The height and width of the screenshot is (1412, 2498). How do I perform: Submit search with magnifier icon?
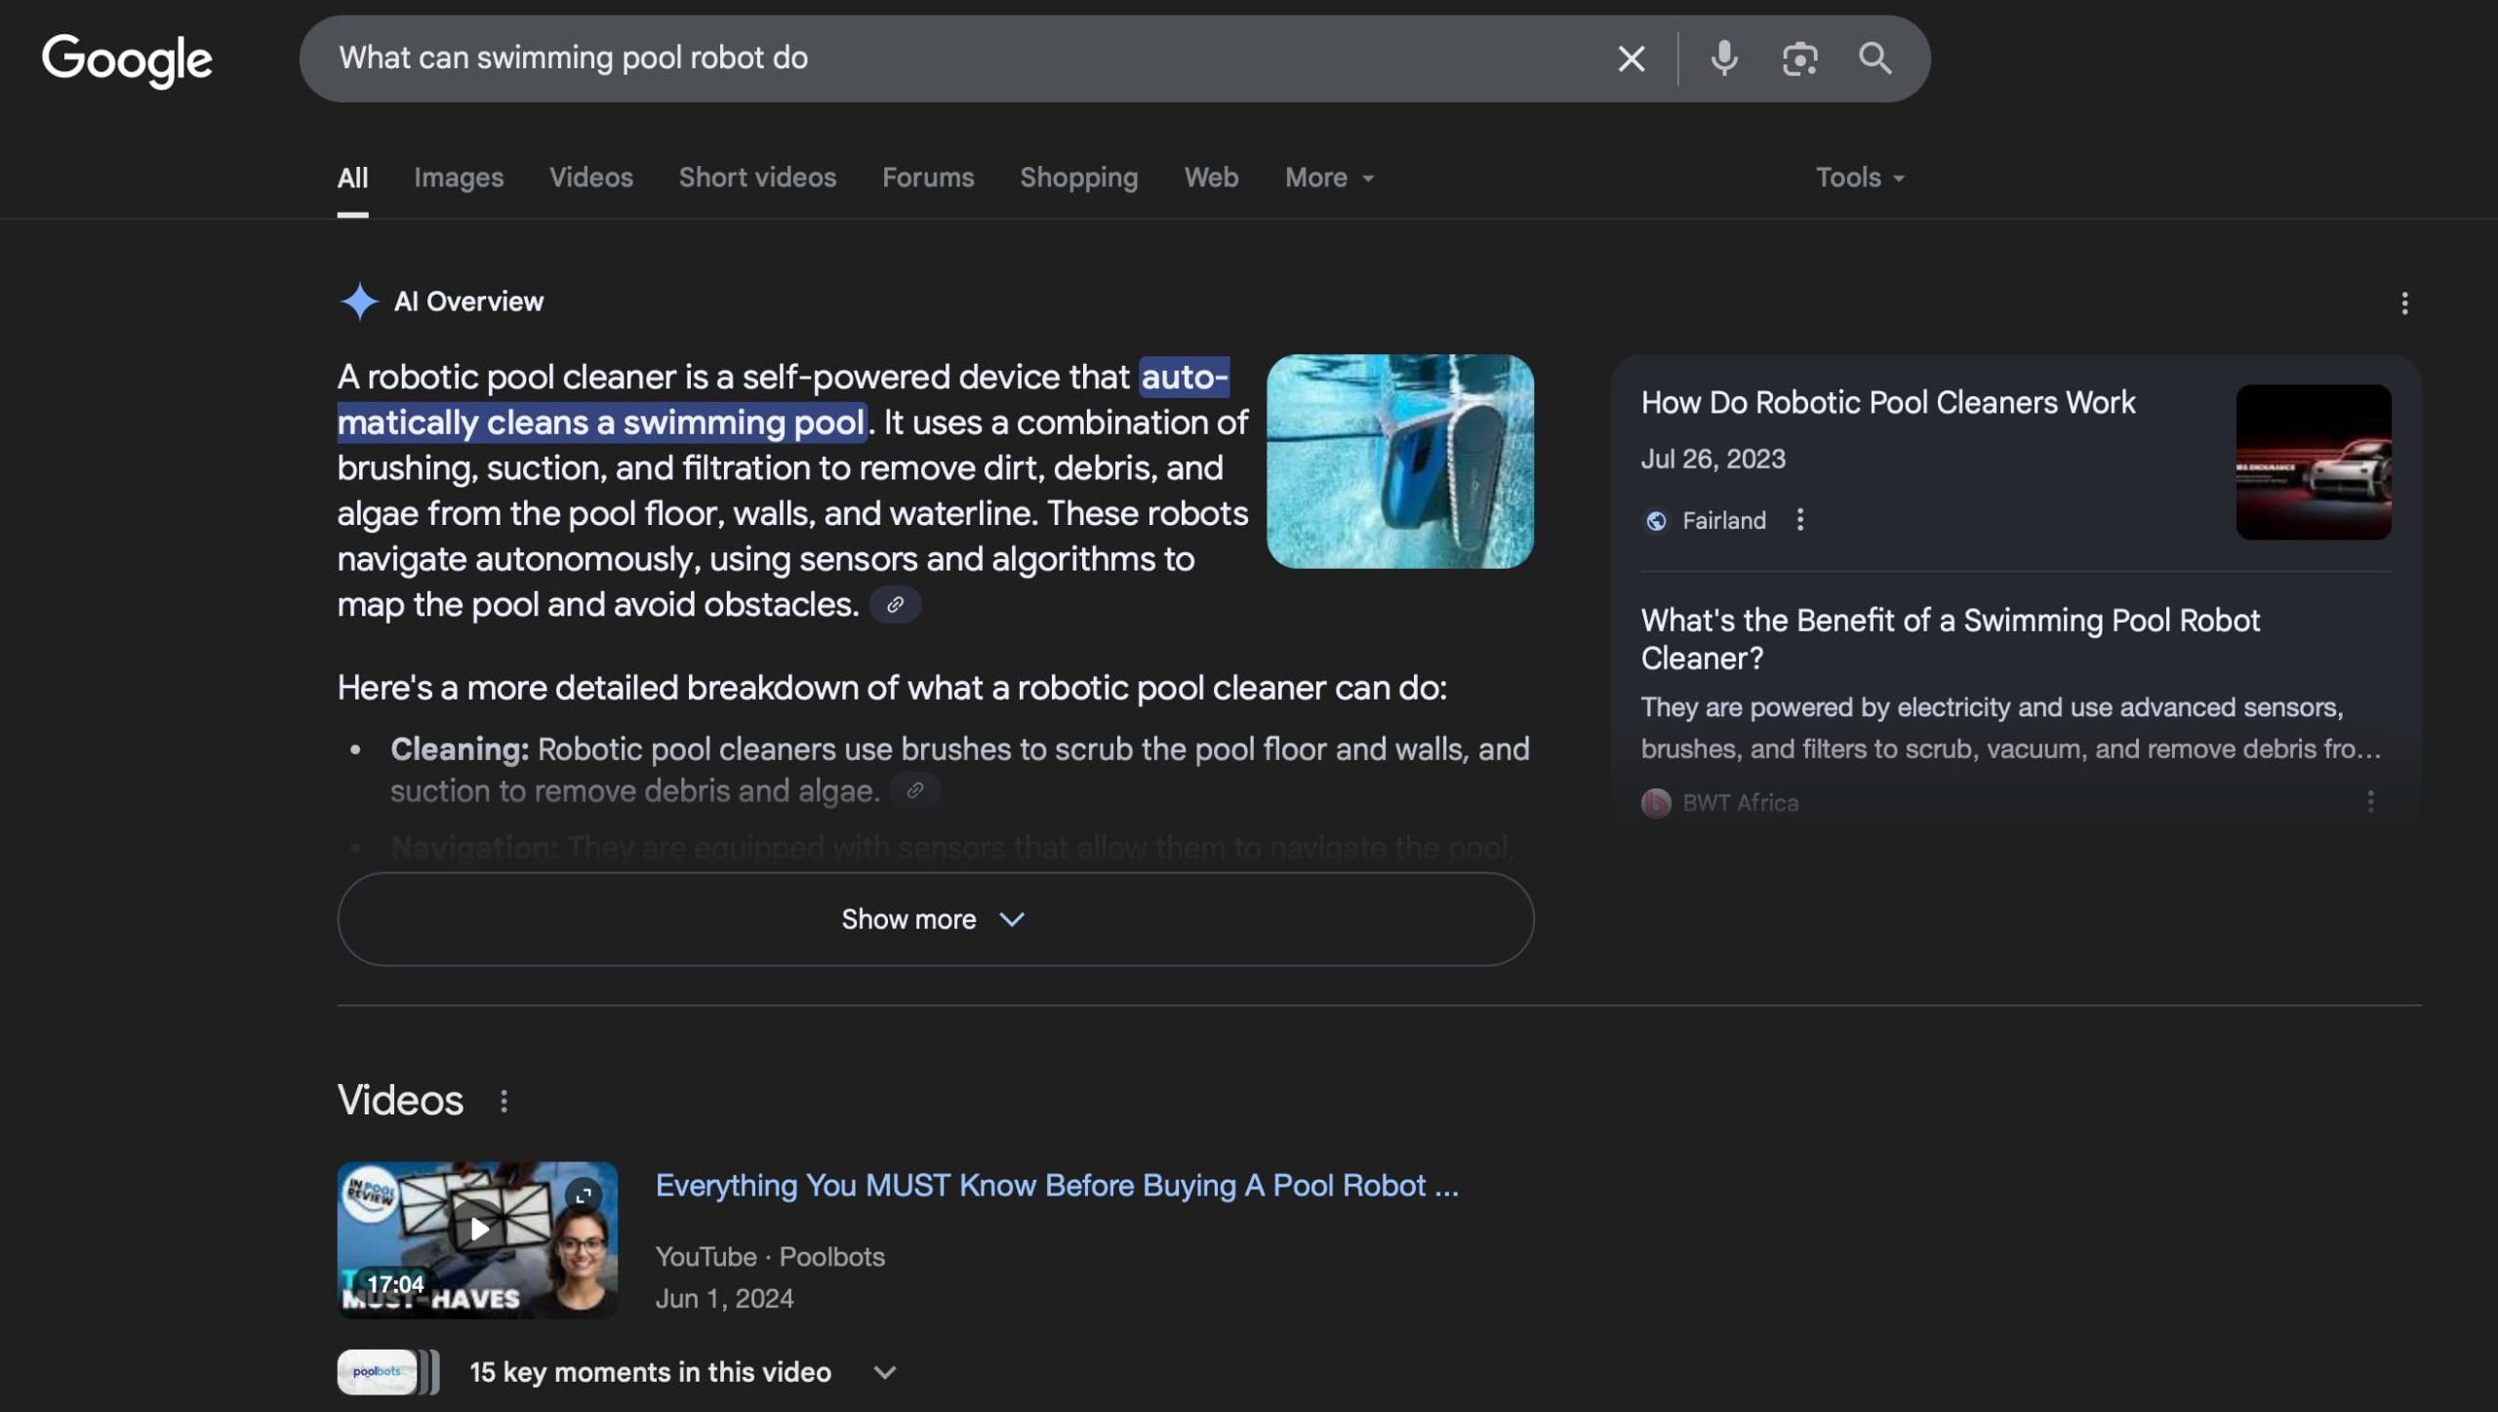point(1874,59)
